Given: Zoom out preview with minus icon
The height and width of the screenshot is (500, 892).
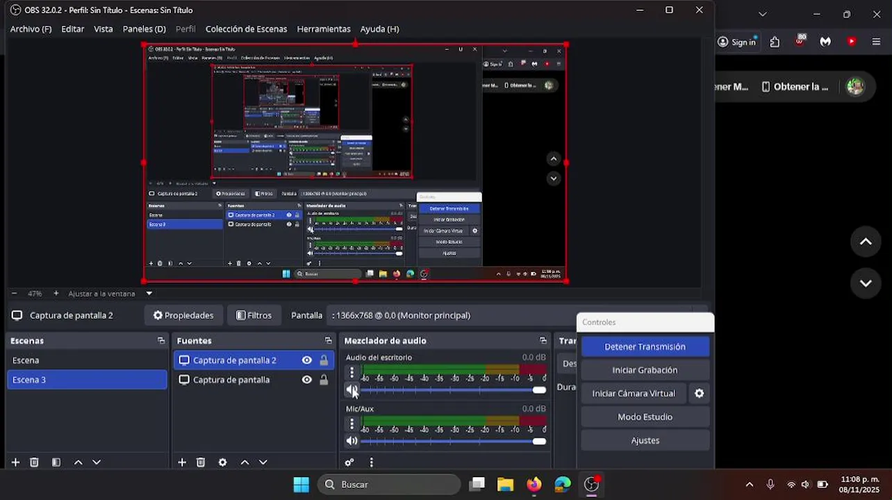Looking at the screenshot, I should click(x=14, y=293).
